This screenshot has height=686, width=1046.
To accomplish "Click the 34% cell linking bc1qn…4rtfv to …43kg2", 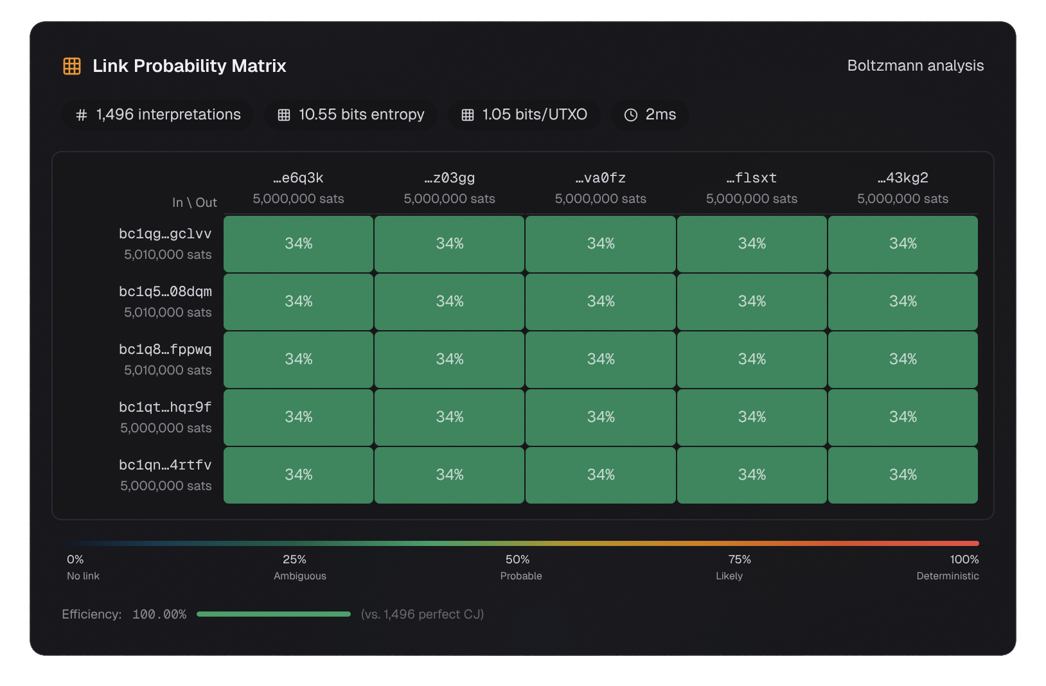I will [903, 475].
